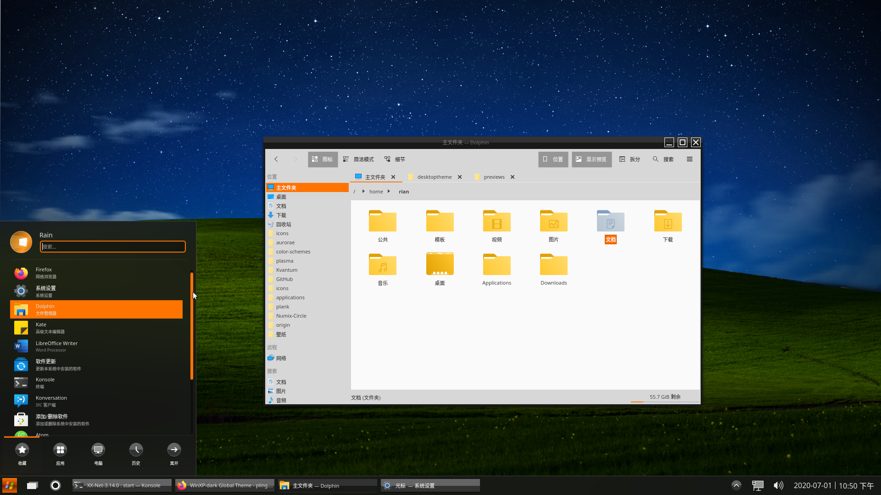Open the Videos (视频) folder
The height and width of the screenshot is (495, 881).
[496, 226]
